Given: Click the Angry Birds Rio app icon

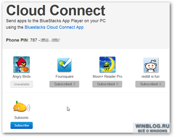Looking at the screenshot, I should (21, 65).
